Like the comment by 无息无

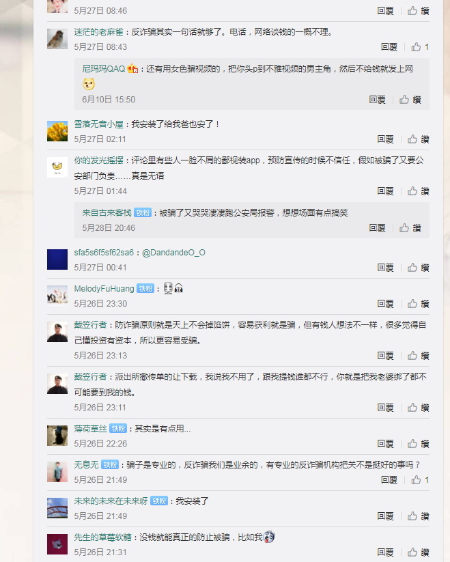coord(419,480)
